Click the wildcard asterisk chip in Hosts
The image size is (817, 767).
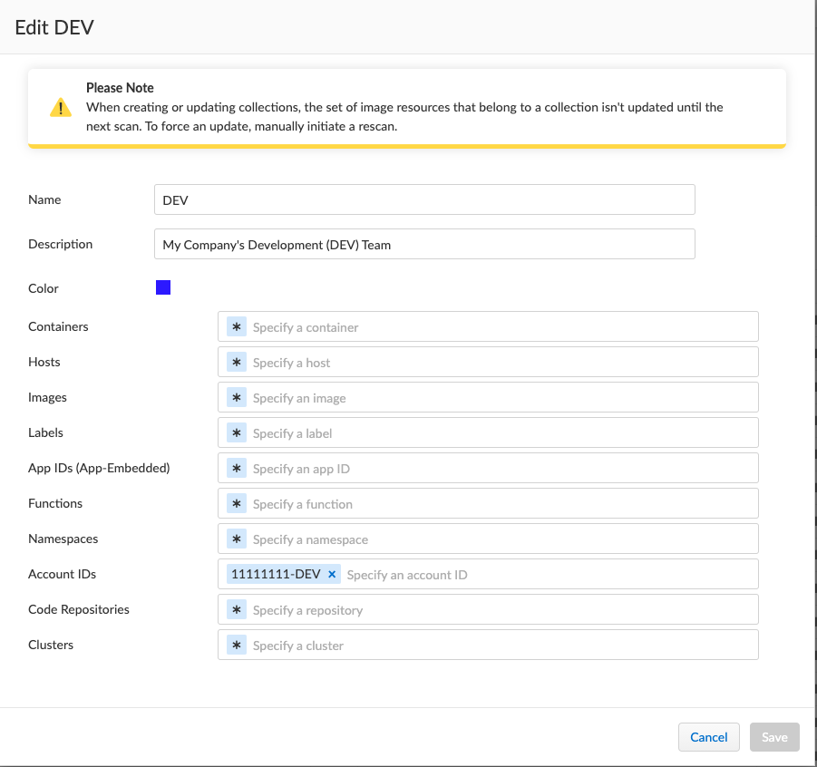[x=237, y=363]
